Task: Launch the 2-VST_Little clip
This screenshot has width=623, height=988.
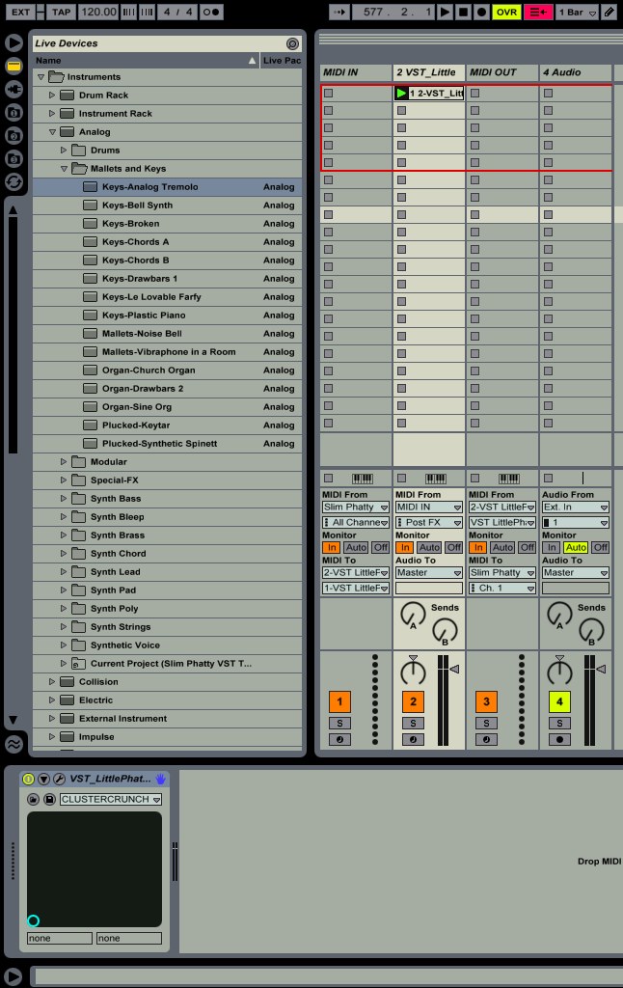Action: tap(401, 94)
